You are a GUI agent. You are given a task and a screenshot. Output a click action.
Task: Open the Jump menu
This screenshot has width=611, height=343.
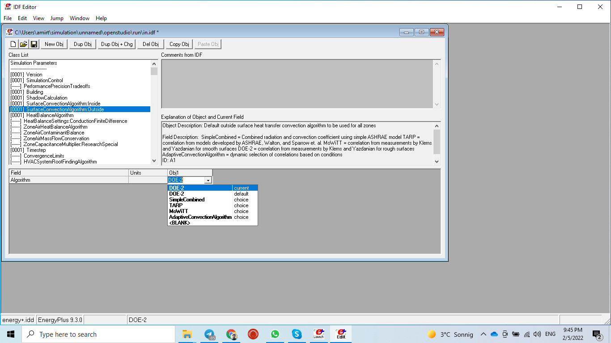point(57,18)
